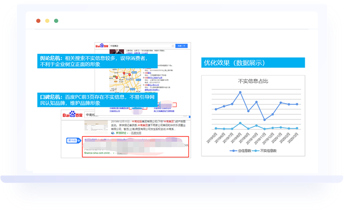Click the person photo thumbnail in the upper results
Viewport: 344px width, 212px height.
click(x=117, y=51)
